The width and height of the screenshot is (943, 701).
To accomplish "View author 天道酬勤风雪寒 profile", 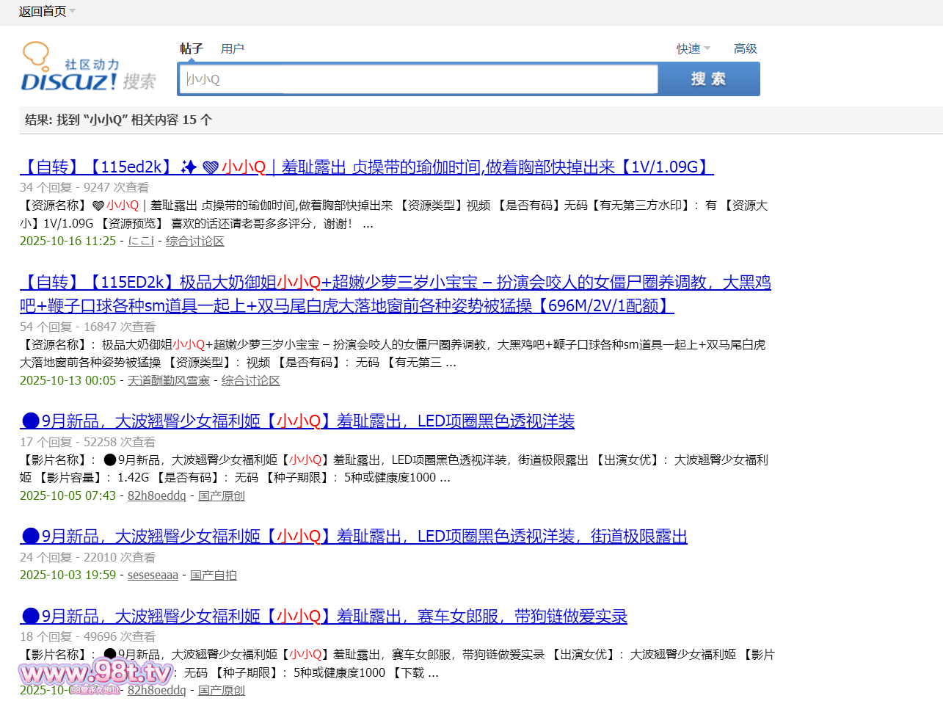I will (169, 381).
